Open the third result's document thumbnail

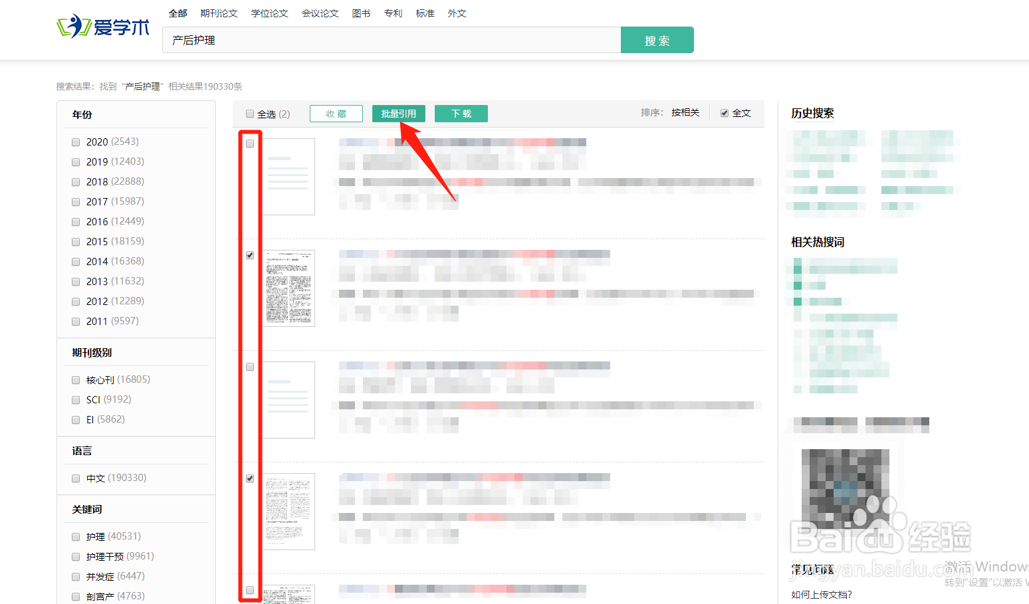point(288,400)
